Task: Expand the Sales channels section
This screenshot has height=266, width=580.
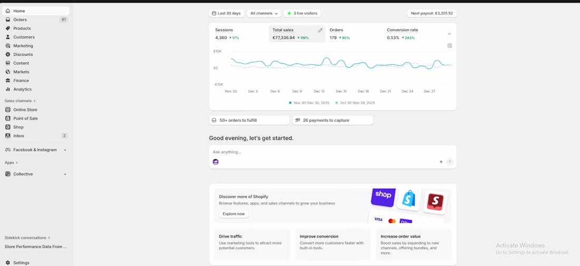Action: (x=20, y=101)
